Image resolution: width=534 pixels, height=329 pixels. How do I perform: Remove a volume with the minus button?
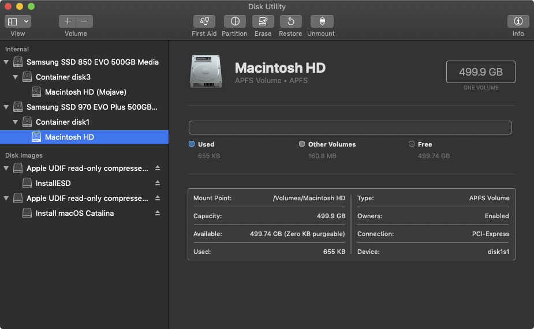point(84,21)
